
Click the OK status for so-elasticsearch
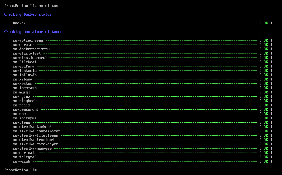click(266, 58)
